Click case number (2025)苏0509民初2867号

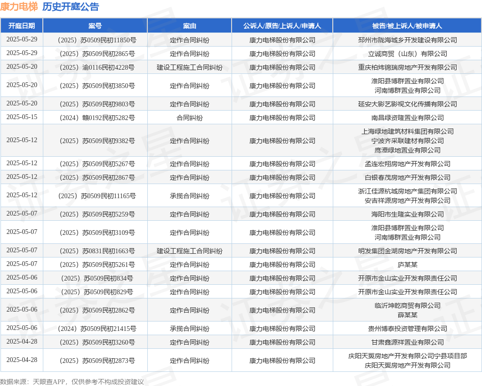coord(97,177)
